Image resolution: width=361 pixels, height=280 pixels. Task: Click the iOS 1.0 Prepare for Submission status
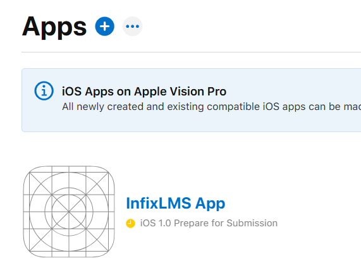tap(209, 223)
